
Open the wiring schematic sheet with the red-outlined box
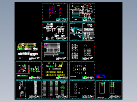coord(82,13)
